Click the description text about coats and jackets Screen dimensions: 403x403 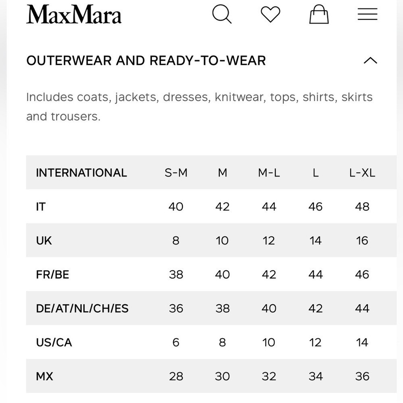[199, 107]
